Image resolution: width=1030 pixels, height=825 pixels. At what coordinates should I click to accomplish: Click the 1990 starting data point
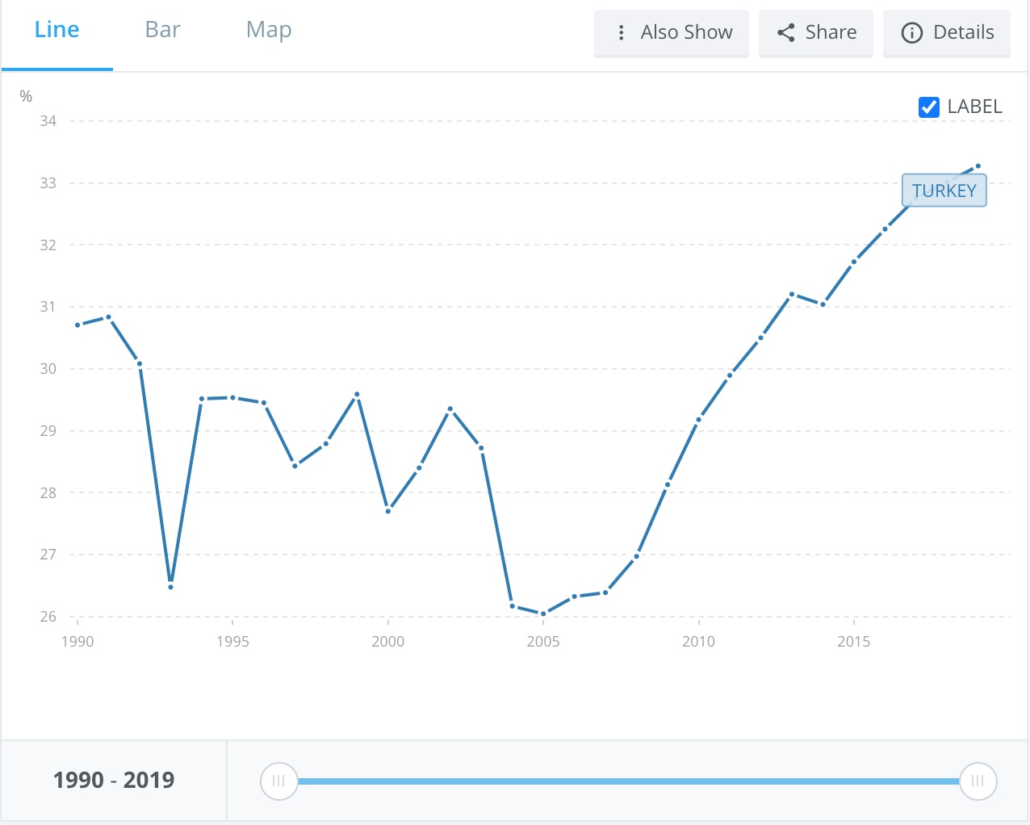click(77, 325)
